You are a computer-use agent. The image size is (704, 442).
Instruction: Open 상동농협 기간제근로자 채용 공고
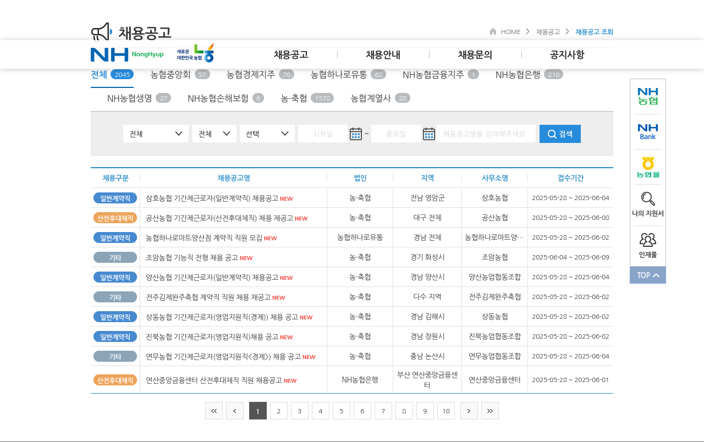coord(222,317)
